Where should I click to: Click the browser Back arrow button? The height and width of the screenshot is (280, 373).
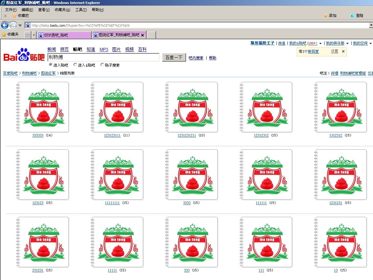(5, 25)
